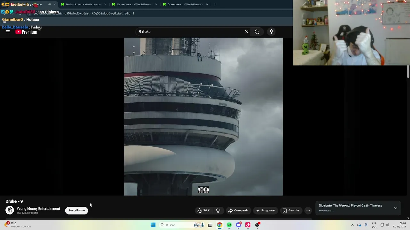Open the more actions three-dot menu

(308, 211)
